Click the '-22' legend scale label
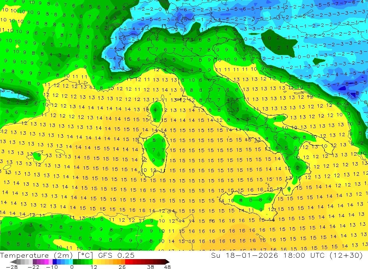Image resolution: width=368 pixels, height=269 pixels. (x=33, y=267)
